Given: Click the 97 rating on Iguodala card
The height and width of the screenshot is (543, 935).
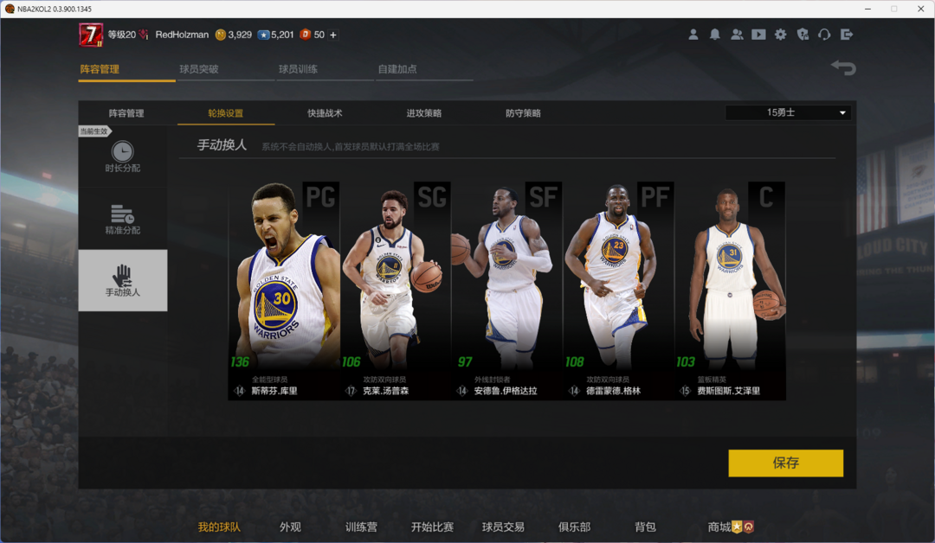Looking at the screenshot, I should click(x=465, y=361).
